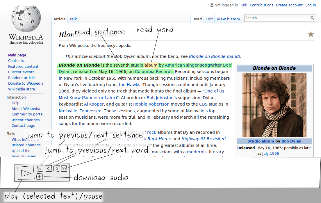Click Create account

coord(289,5)
